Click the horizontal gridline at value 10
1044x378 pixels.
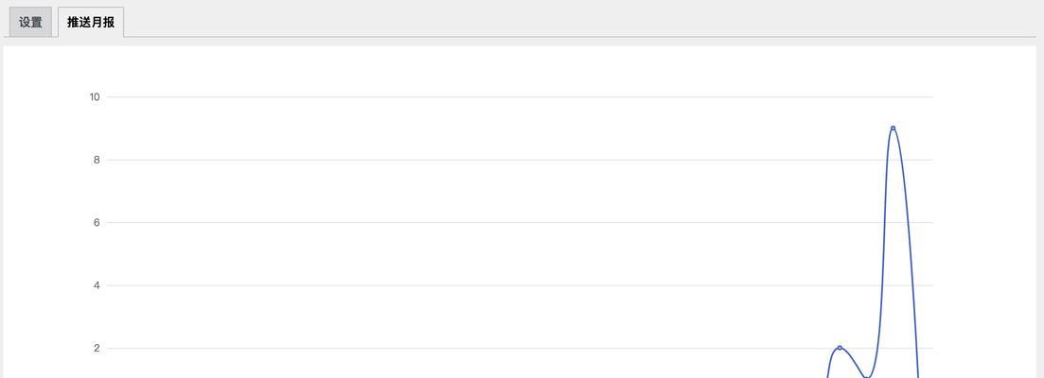pos(520,97)
